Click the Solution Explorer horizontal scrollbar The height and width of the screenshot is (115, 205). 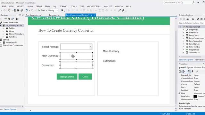point(191,57)
